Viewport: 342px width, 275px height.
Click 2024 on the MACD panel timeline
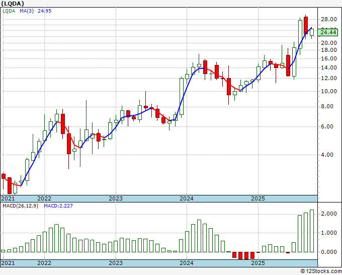pyautogui.click(x=187, y=263)
